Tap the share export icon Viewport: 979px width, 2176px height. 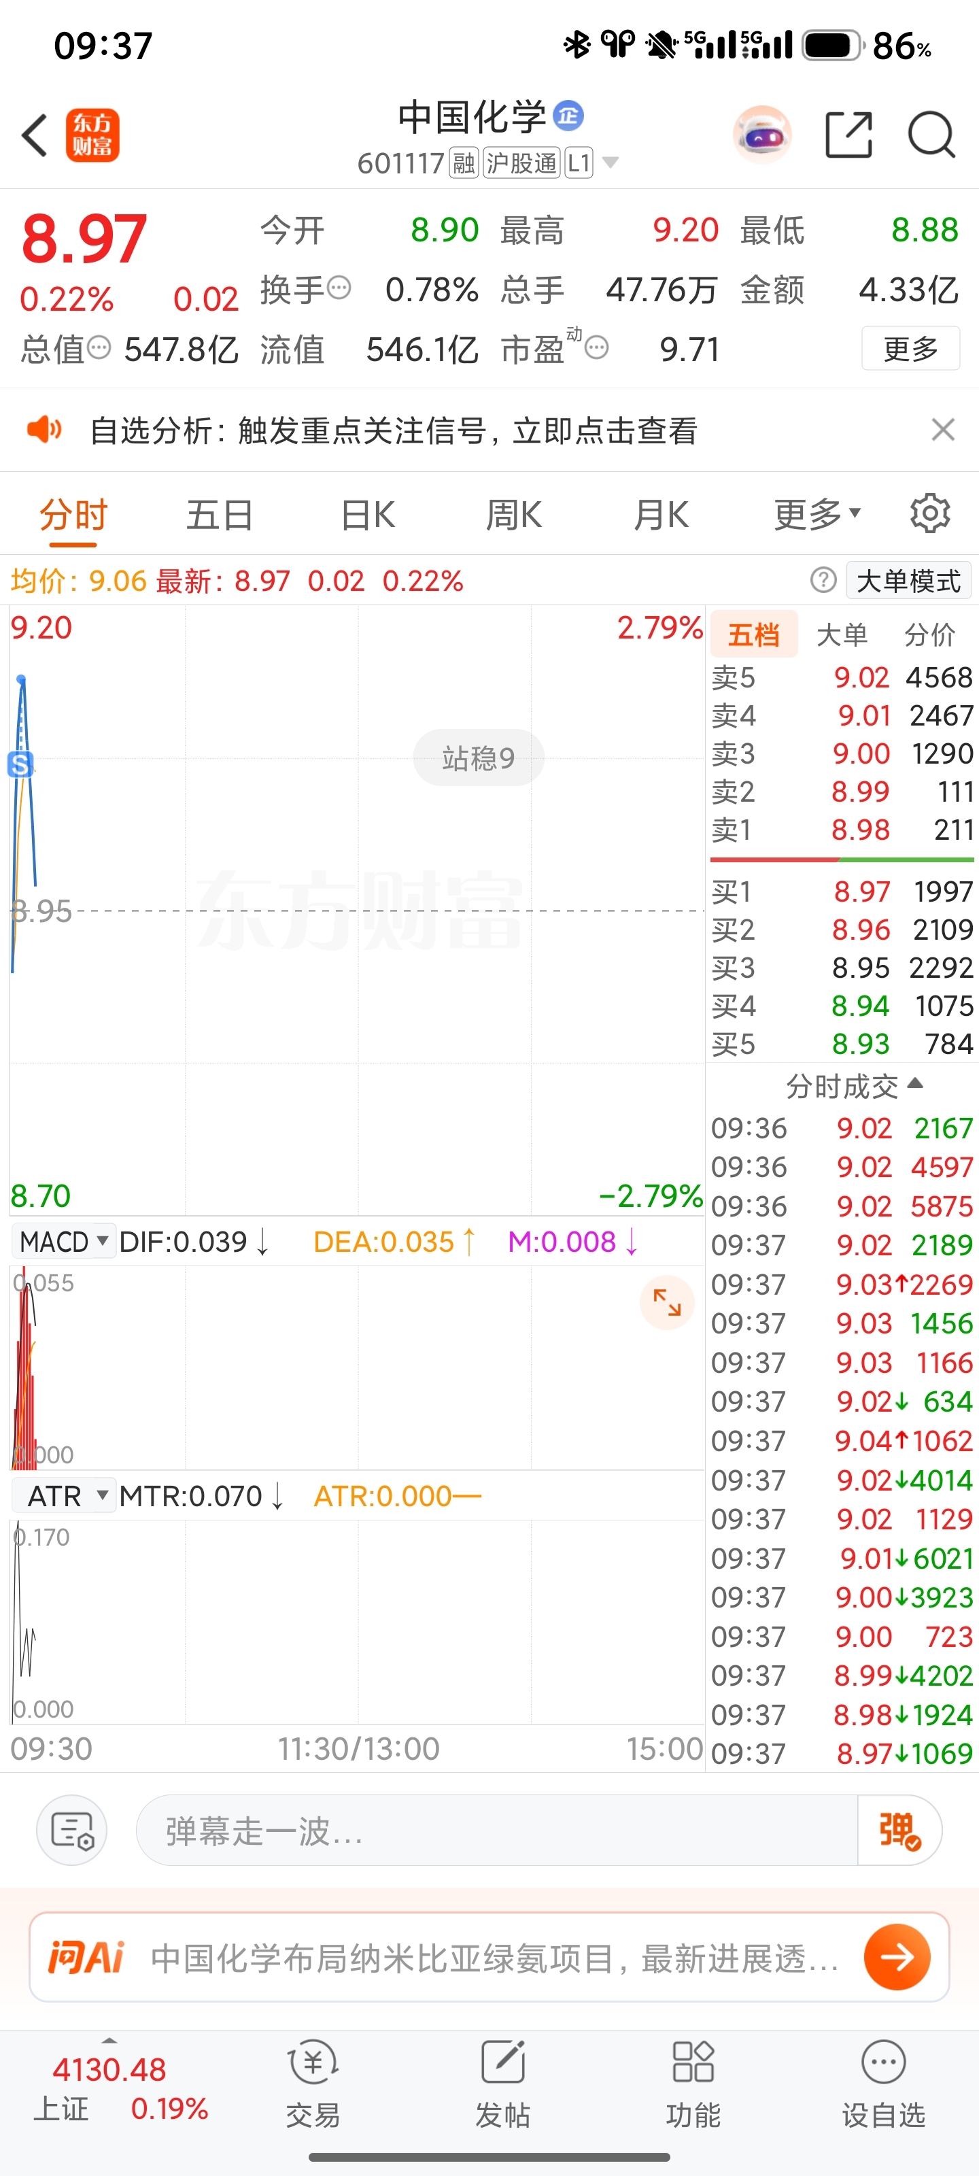pos(848,135)
